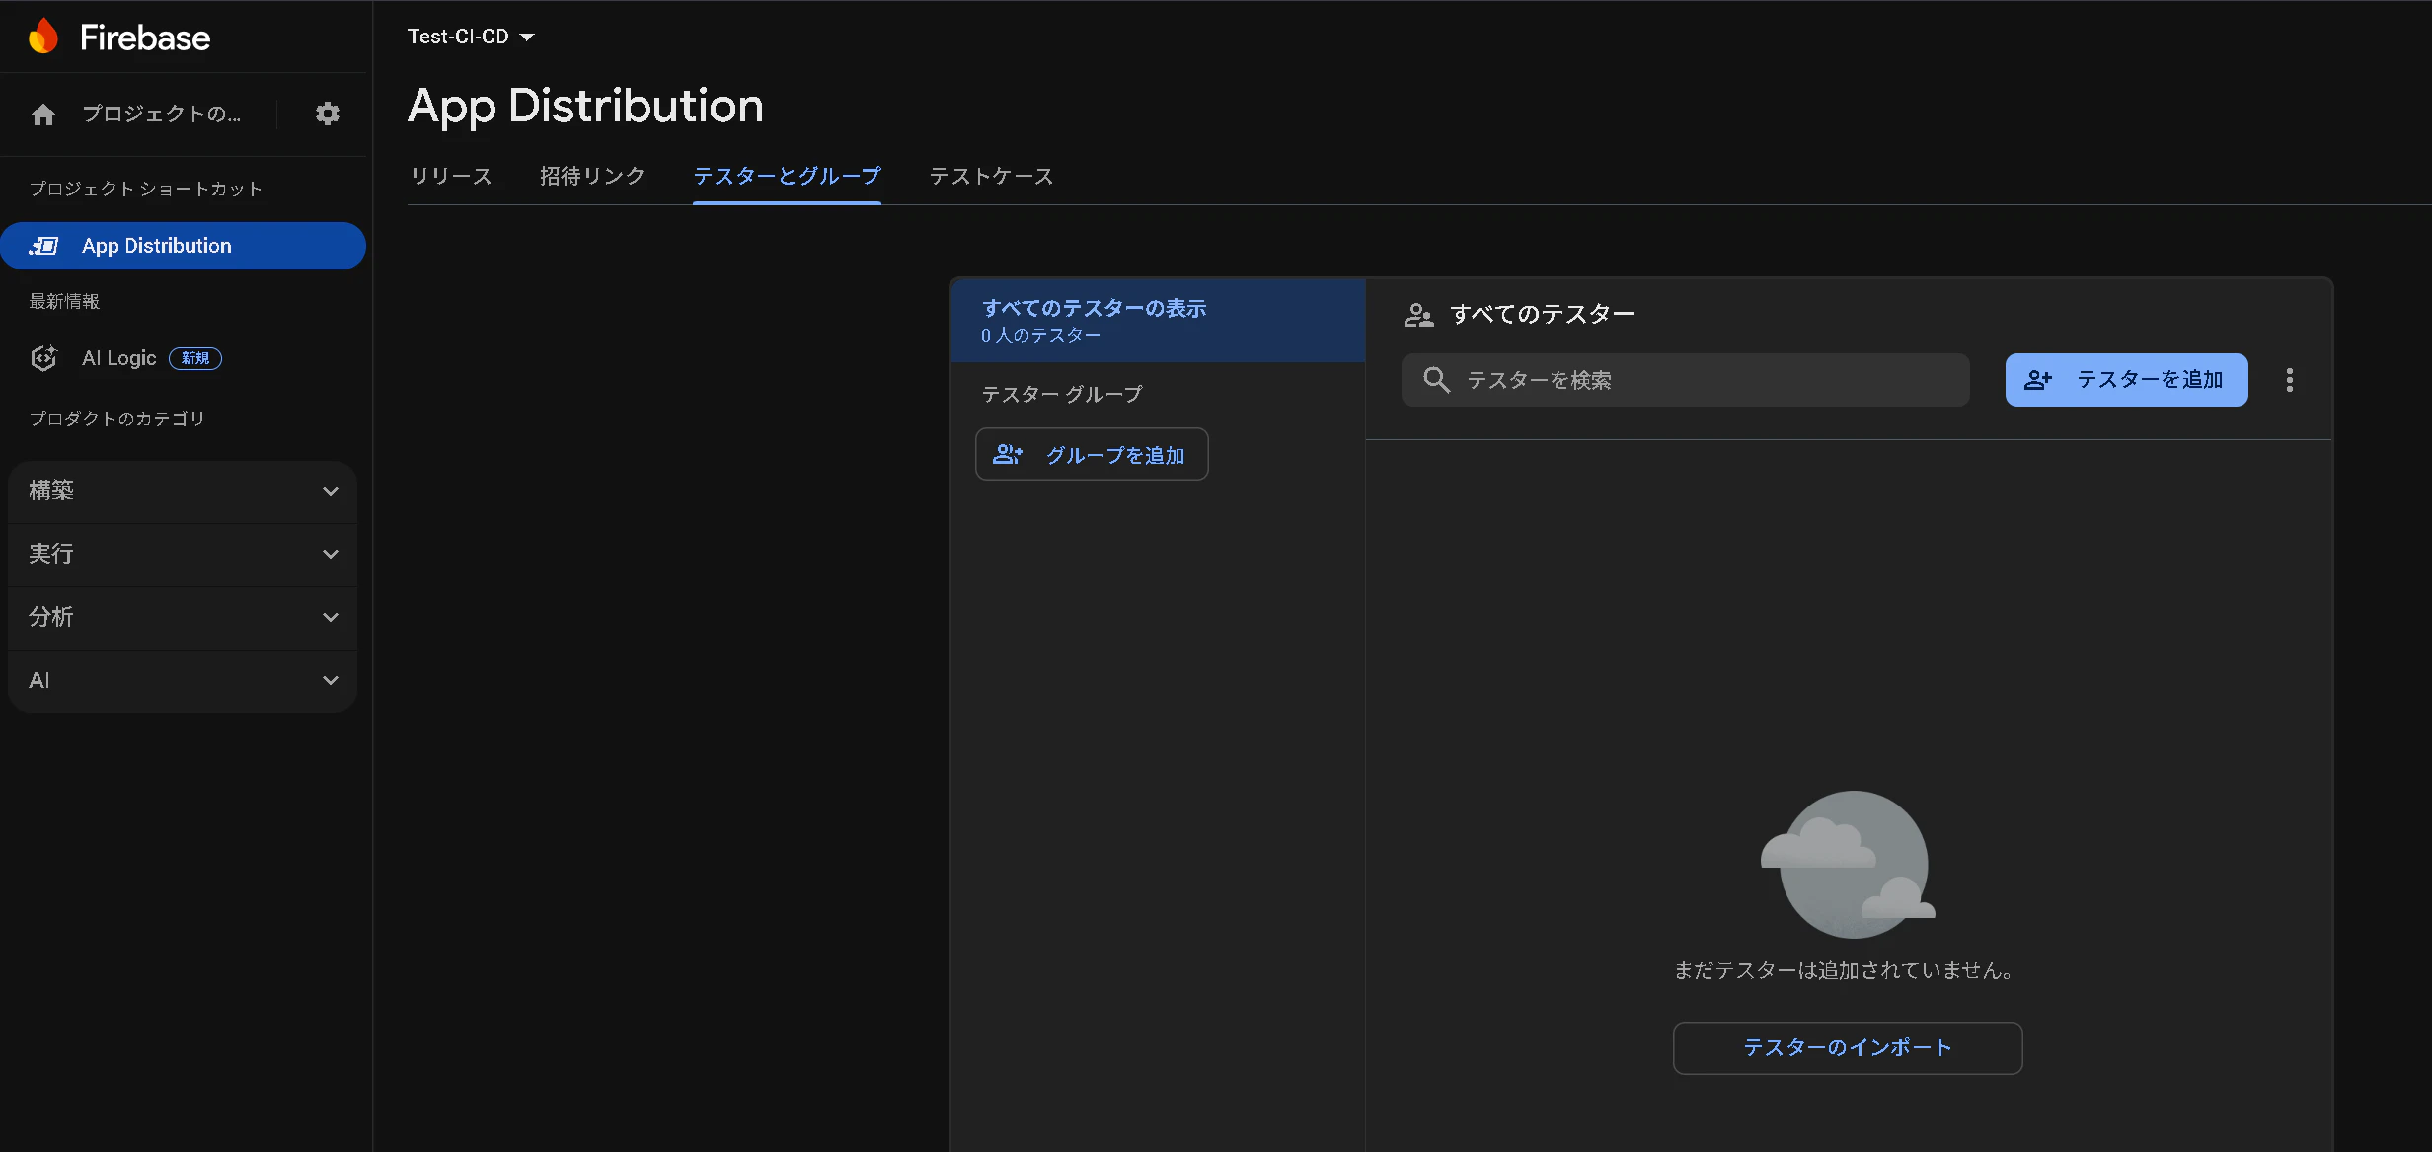Open the three-dot more options menu
This screenshot has width=2432, height=1152.
tap(2290, 380)
